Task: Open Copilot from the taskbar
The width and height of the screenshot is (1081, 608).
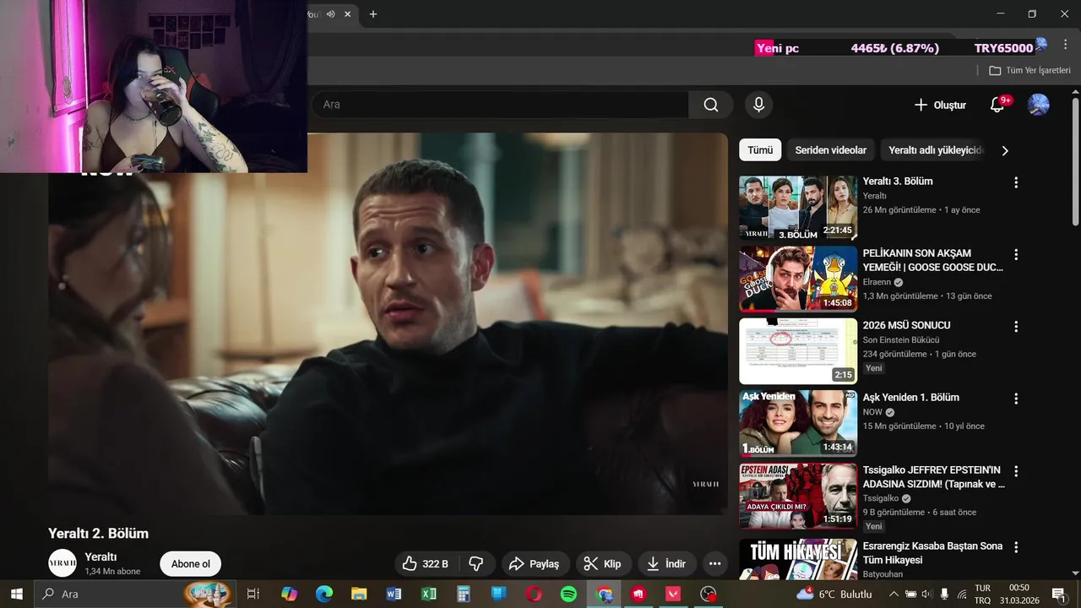Action: coord(289,594)
